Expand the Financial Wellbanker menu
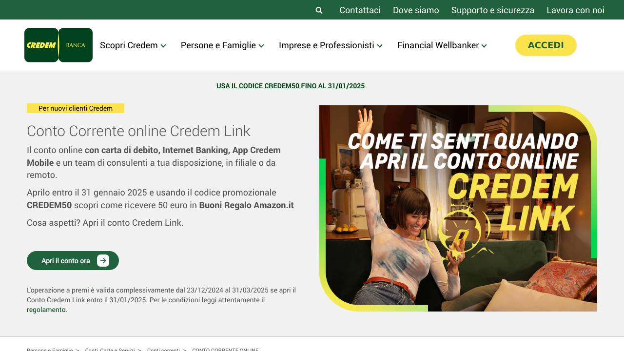 [x=442, y=45]
